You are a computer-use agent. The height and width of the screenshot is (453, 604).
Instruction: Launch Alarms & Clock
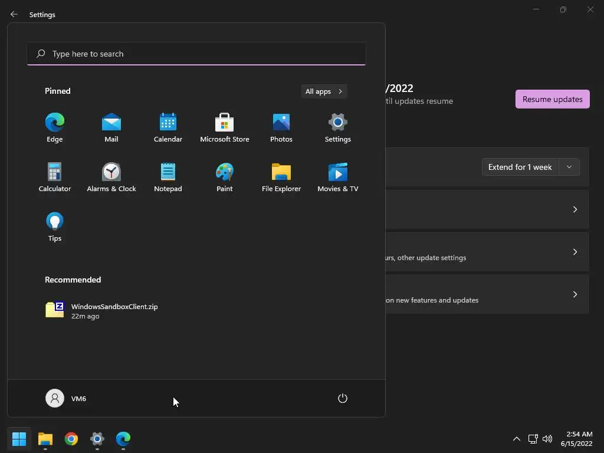(111, 177)
